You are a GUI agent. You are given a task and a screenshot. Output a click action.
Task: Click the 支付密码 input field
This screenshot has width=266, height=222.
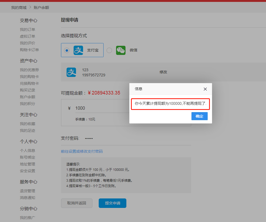(x=136, y=138)
